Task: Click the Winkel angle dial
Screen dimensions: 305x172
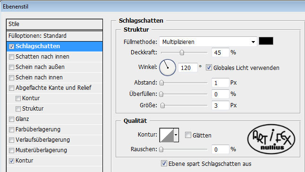Action: pyautogui.click(x=168, y=68)
